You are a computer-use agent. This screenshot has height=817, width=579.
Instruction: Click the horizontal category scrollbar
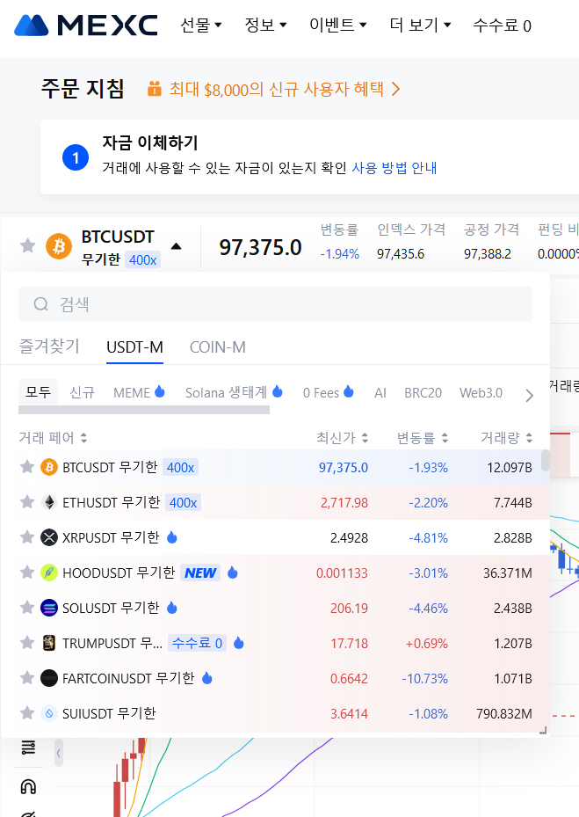click(x=144, y=410)
